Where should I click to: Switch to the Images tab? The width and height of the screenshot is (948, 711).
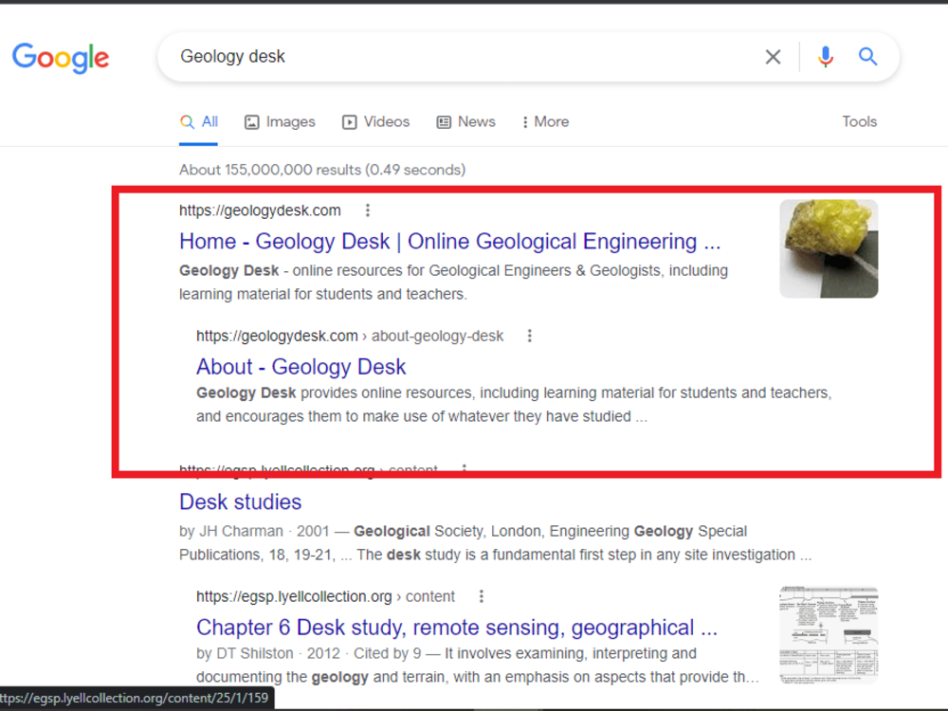point(280,122)
